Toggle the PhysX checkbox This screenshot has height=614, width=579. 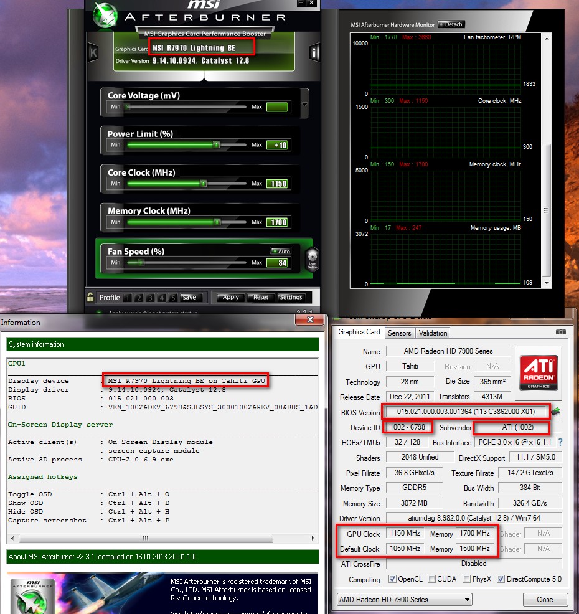click(467, 579)
